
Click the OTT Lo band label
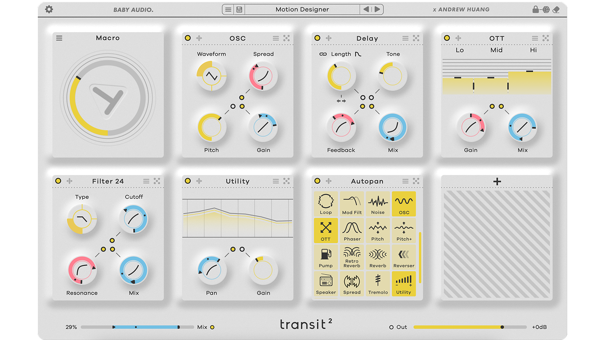pyautogui.click(x=460, y=50)
